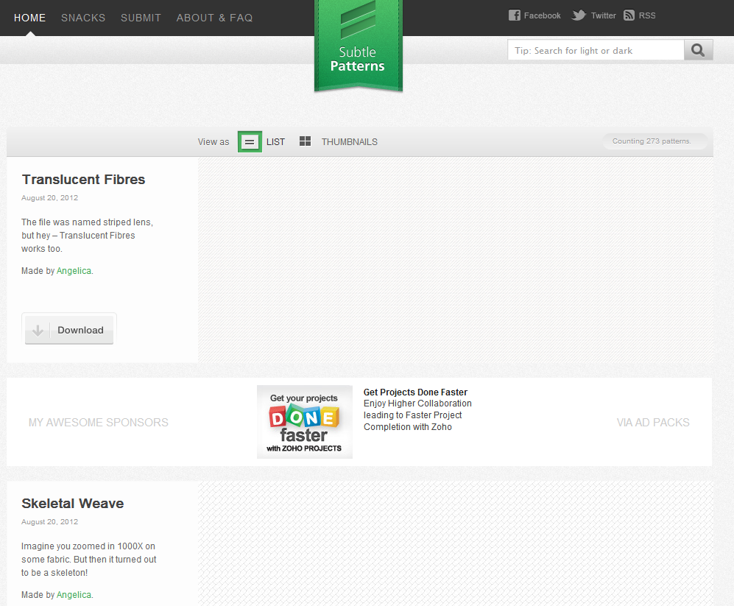Click the magnifying glass search button
The height and width of the screenshot is (606, 734).
click(698, 50)
